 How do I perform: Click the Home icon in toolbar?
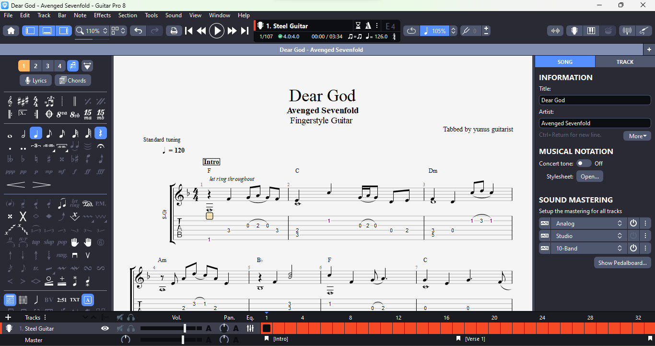[11, 31]
